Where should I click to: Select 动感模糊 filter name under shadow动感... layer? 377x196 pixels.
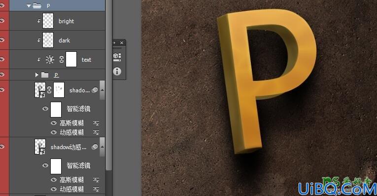click(x=71, y=189)
